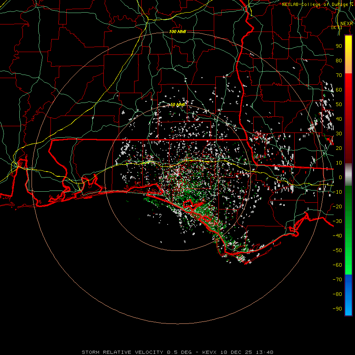This screenshot has height=355, width=355.
Task: Click the 50 NMI range ring label
Action: click(x=178, y=105)
